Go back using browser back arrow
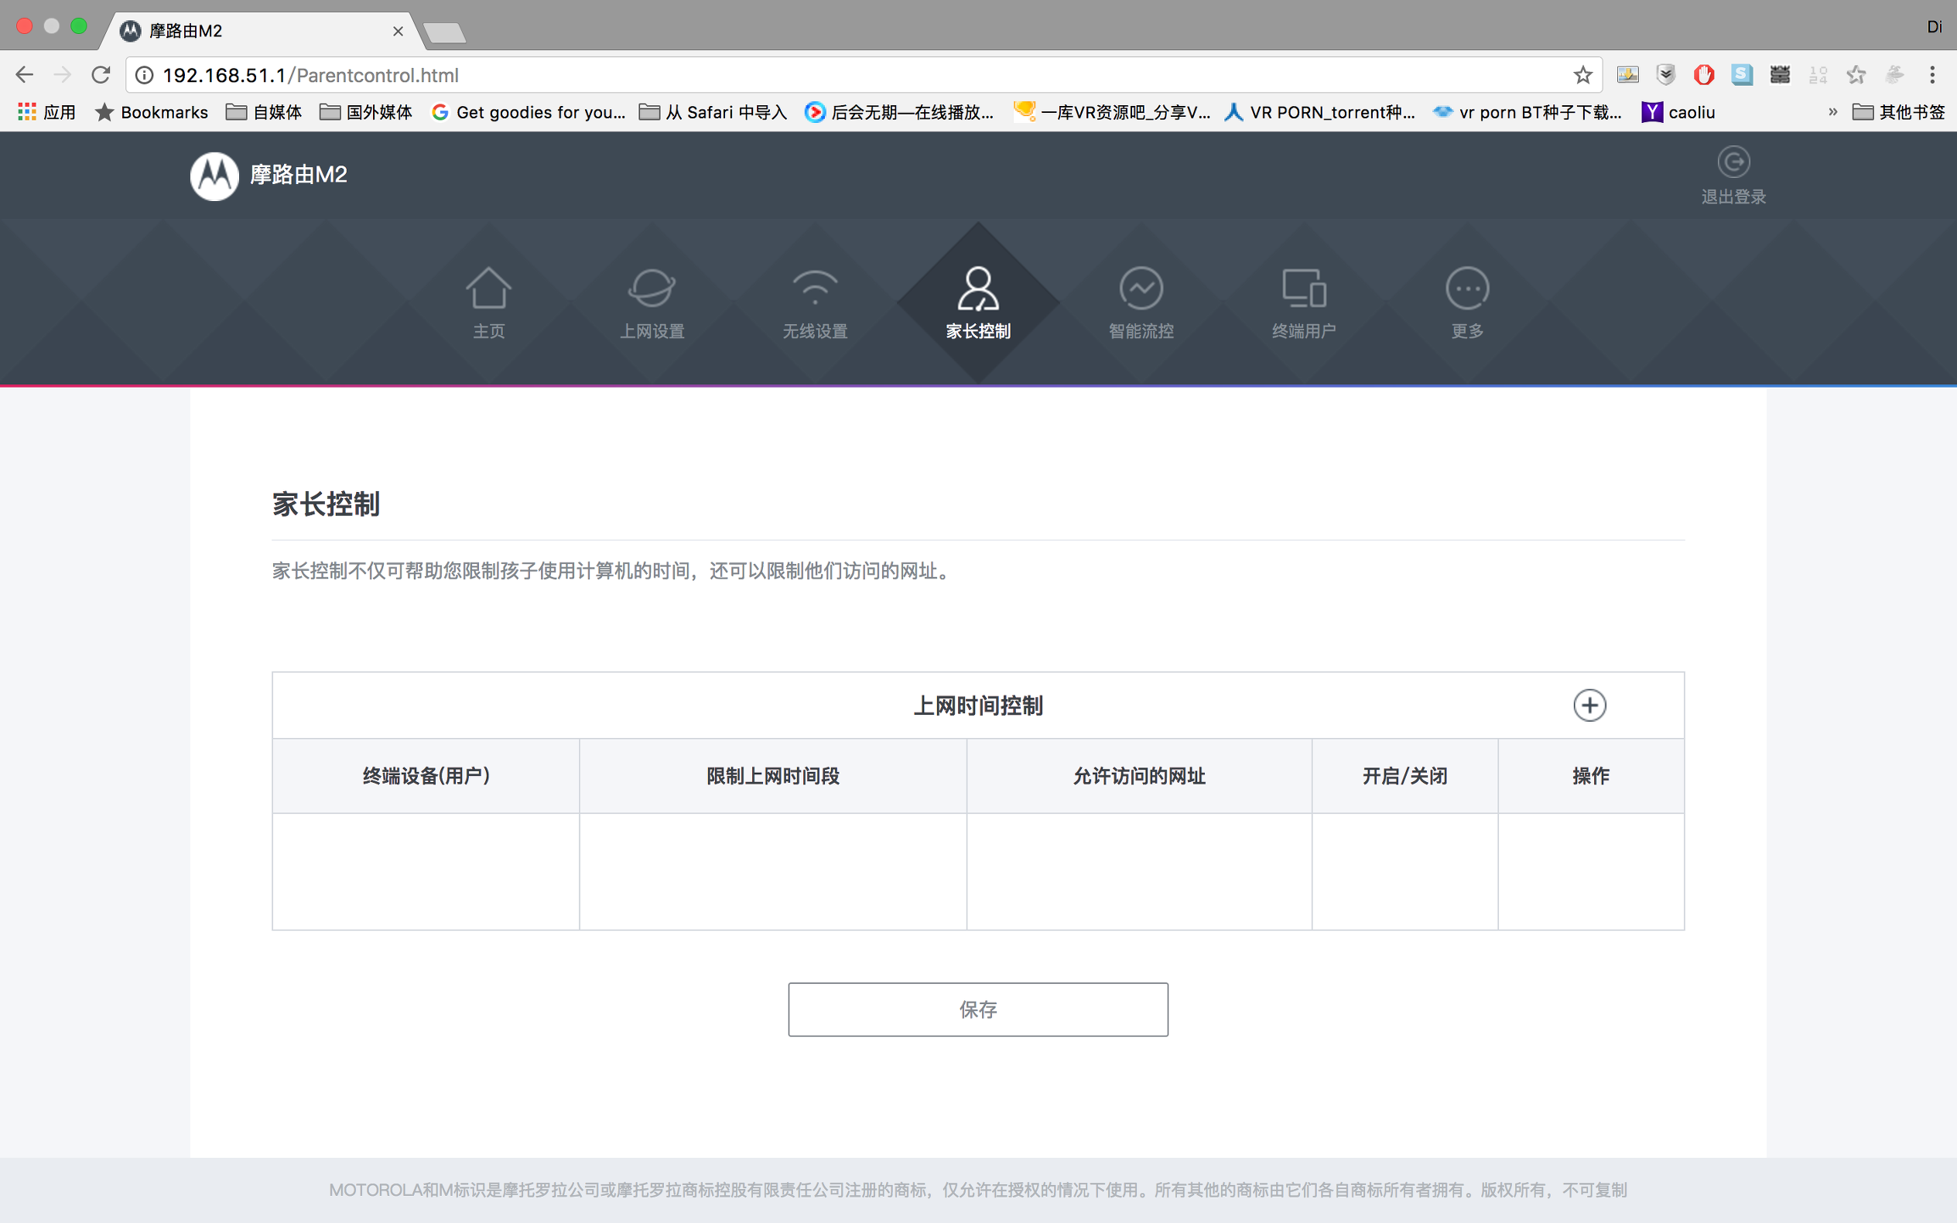 tap(24, 75)
